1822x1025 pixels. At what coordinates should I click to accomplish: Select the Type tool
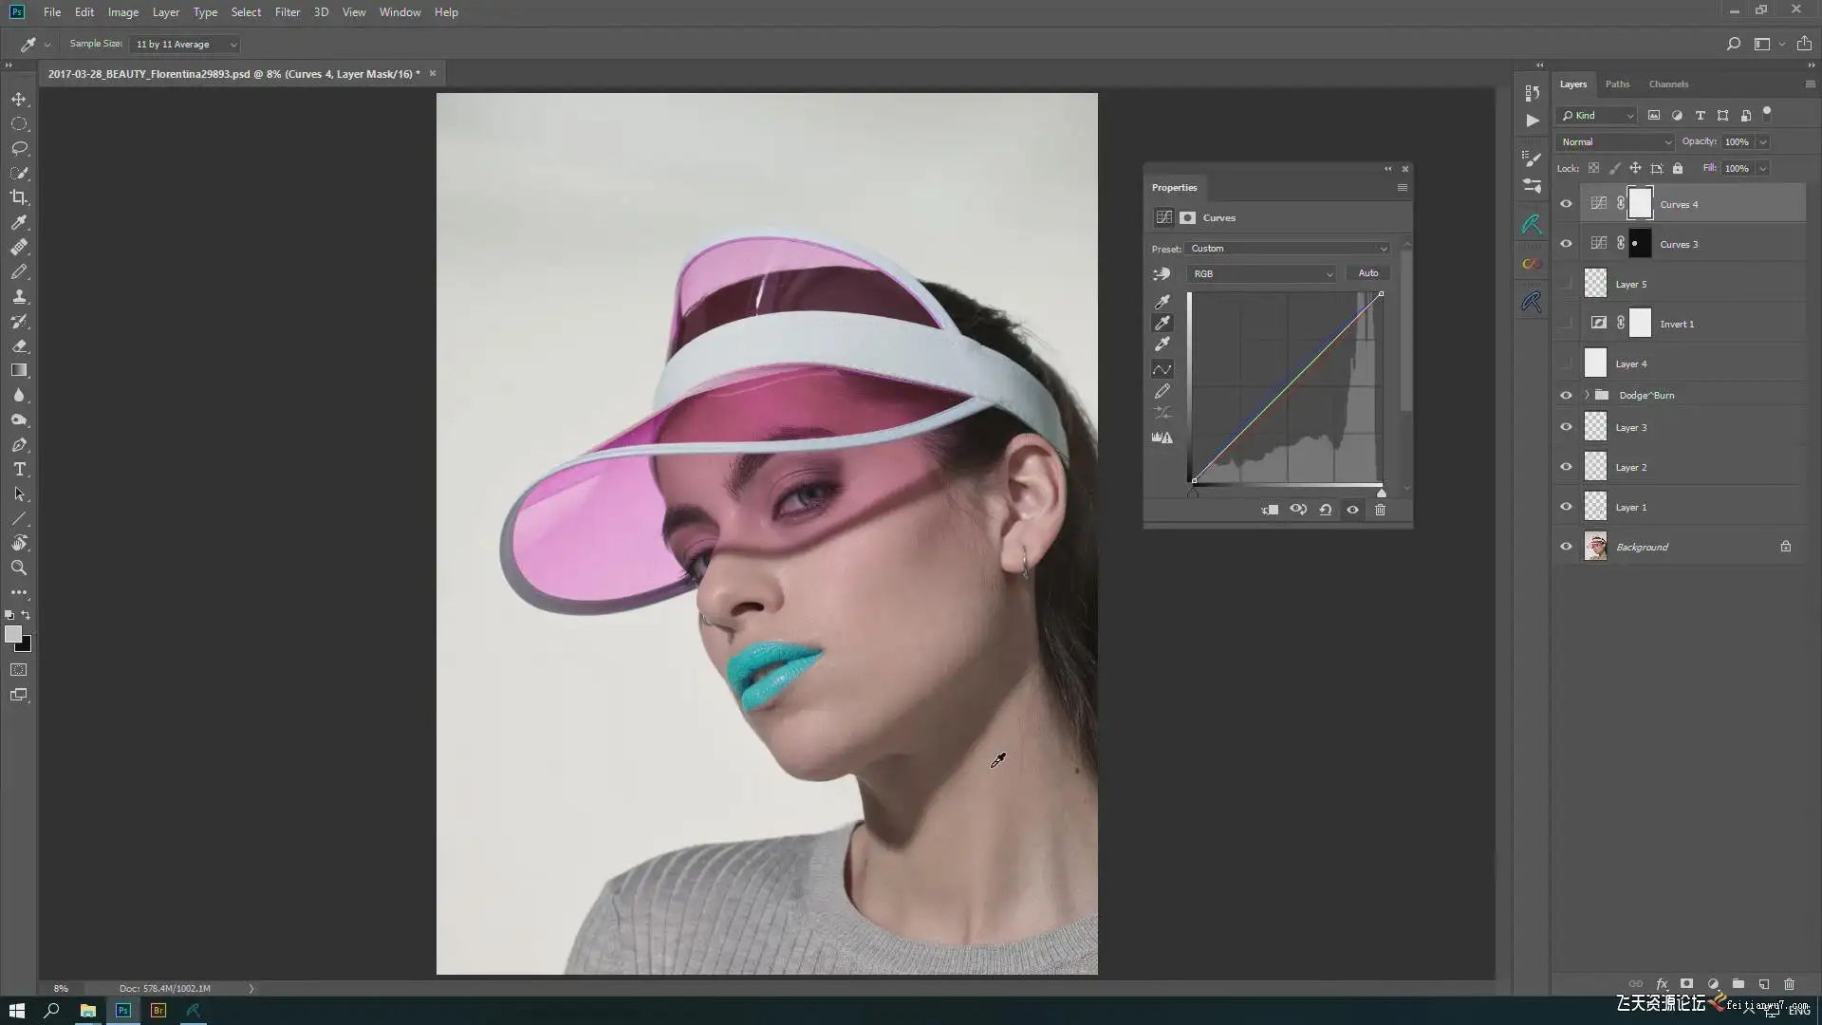pos(19,470)
